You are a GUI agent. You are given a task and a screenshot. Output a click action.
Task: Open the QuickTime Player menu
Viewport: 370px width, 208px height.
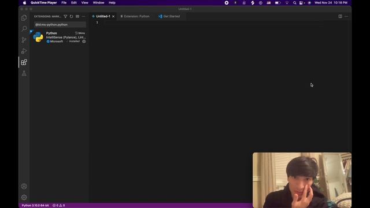point(44,3)
